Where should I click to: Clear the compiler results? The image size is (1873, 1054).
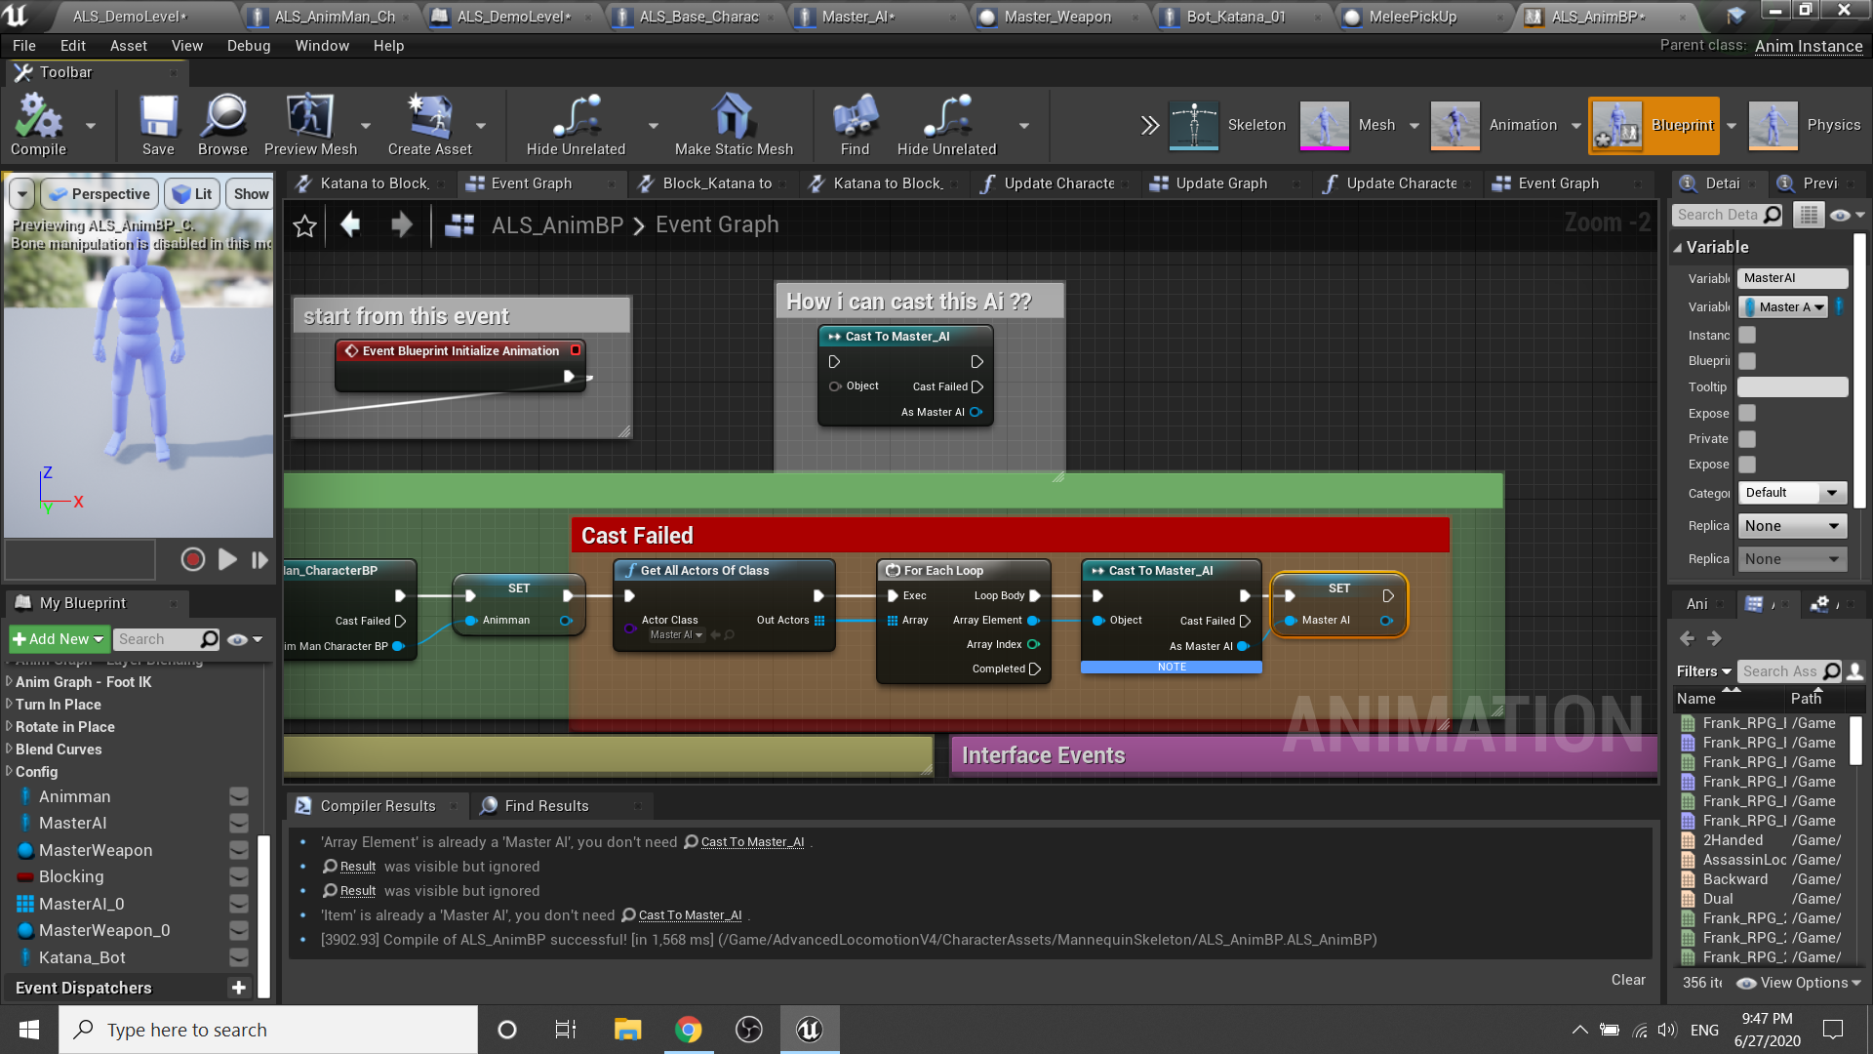[x=1628, y=980]
